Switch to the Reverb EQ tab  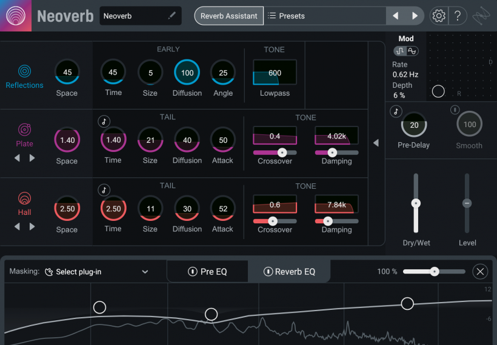tap(289, 272)
